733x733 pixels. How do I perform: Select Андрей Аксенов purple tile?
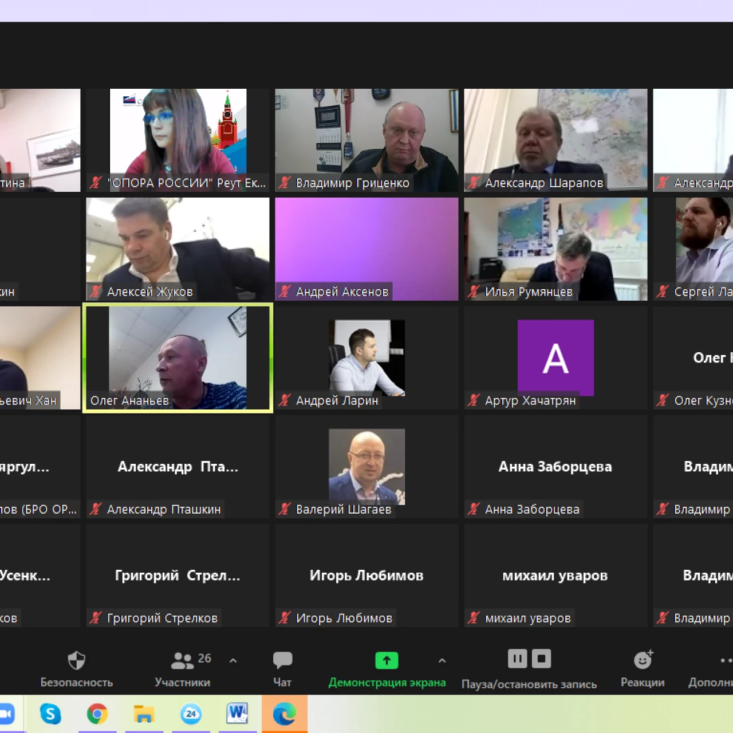366,249
